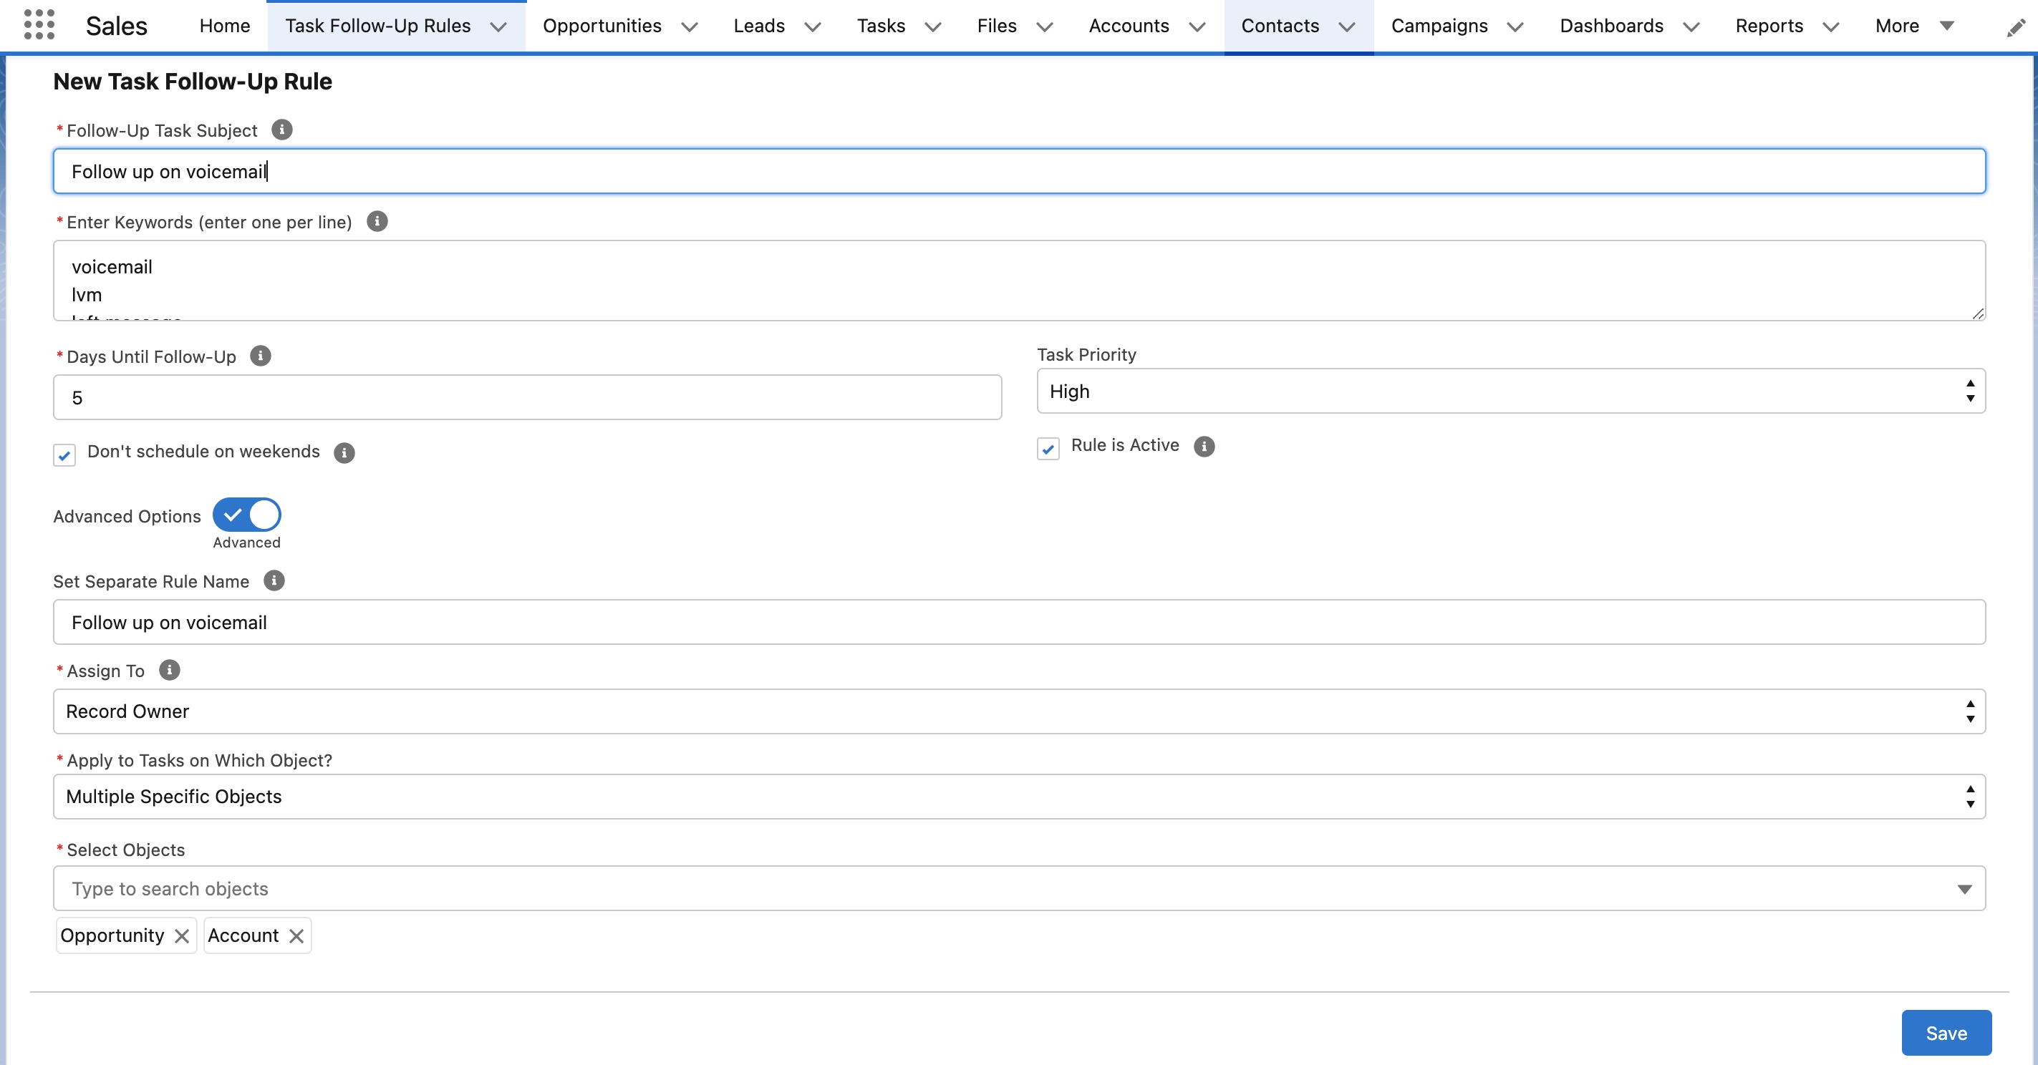Open the Task Priority dropdown

point(1510,391)
